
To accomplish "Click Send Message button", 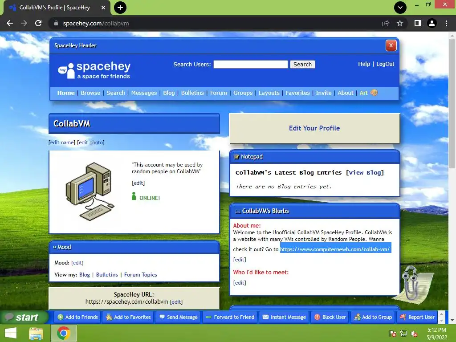I will [179, 317].
